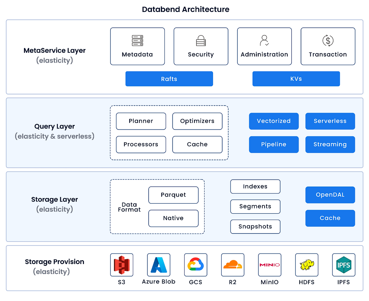369x301 pixels.
Task: Enable the Serverless feature block
Action: click(330, 121)
